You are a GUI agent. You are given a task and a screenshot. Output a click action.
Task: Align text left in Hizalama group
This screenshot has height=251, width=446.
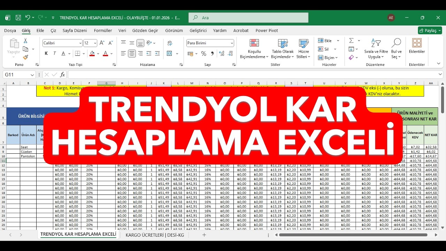click(x=123, y=54)
